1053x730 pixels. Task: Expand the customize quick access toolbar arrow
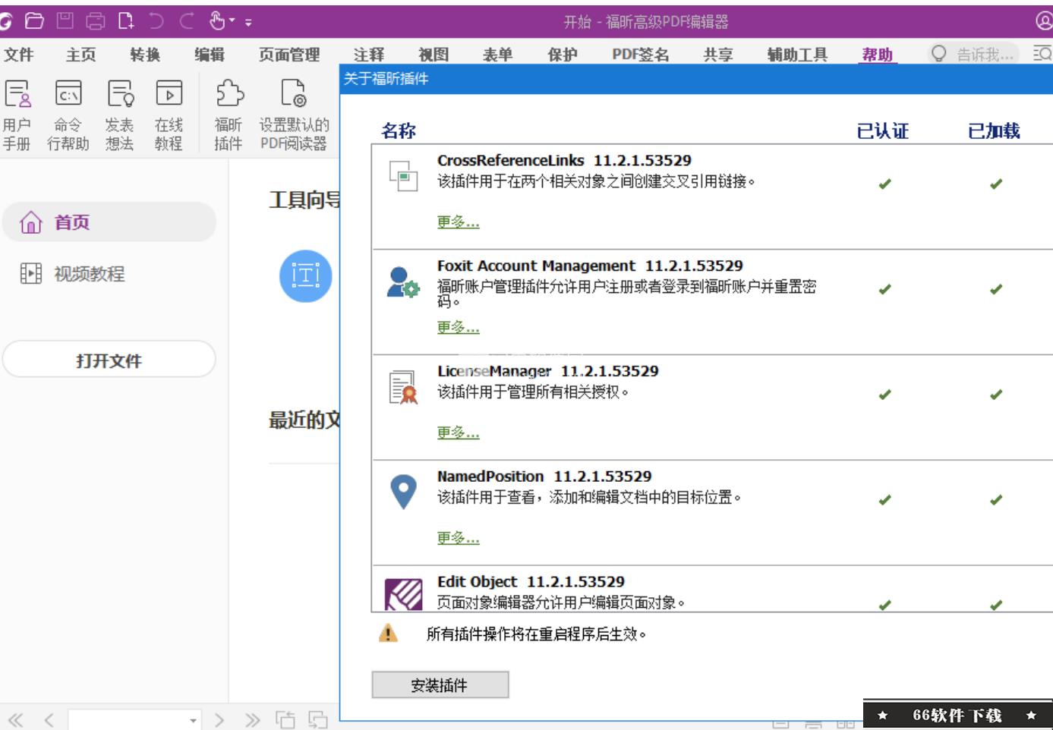(x=249, y=23)
